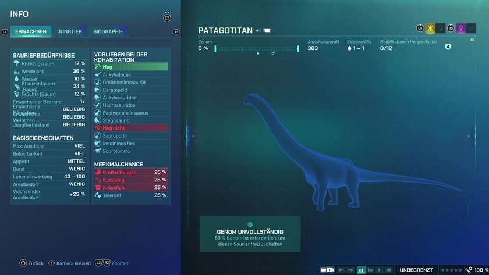Select the Großer Hunger trait row

[131, 172]
